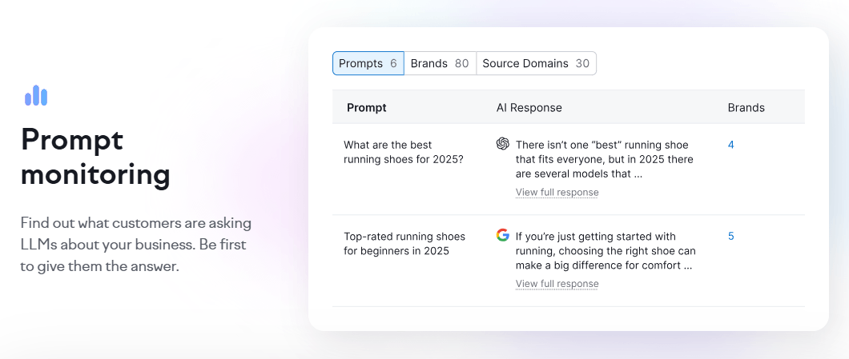Viewport: 849px width, 359px height.
Task: Click the response text starting "There isn't one"
Action: point(604,159)
